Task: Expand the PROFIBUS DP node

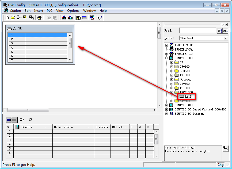Action: (167, 45)
